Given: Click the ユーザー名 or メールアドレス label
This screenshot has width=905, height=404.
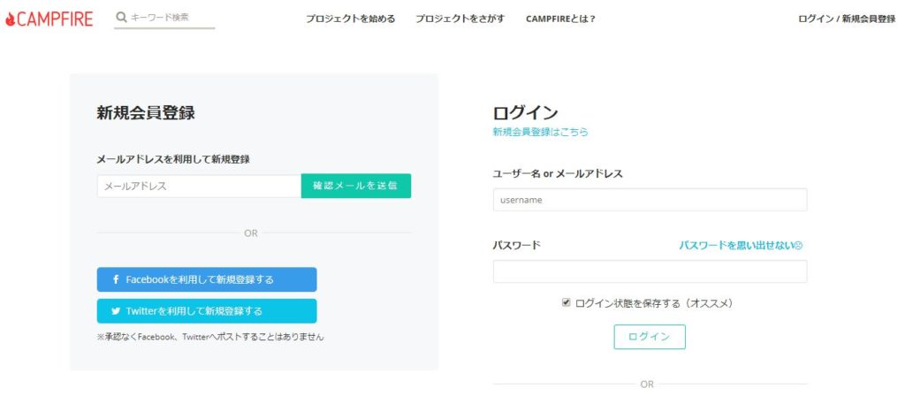Looking at the screenshot, I should click(x=558, y=174).
